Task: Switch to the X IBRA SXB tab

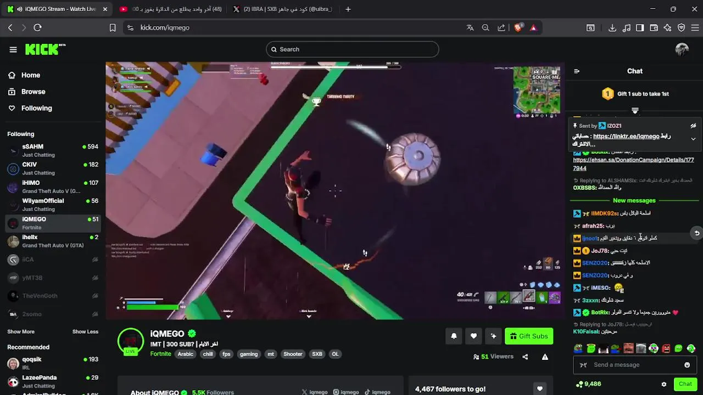Action: [x=282, y=9]
